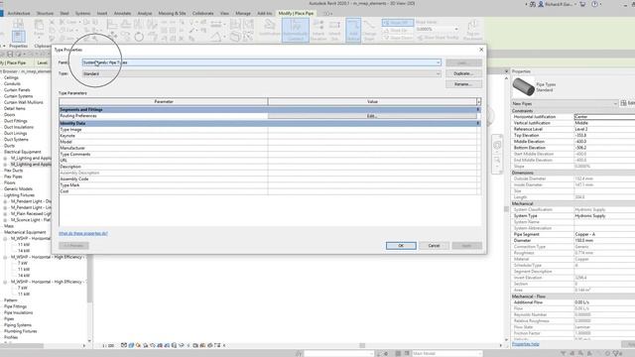This screenshot has width=635, height=357.
Task: Click the Type Comments value cell
Action: [x=372, y=155]
